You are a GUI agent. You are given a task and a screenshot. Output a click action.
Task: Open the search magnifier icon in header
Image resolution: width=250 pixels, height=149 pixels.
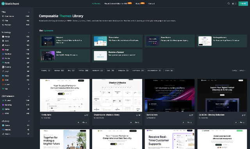(229, 4)
